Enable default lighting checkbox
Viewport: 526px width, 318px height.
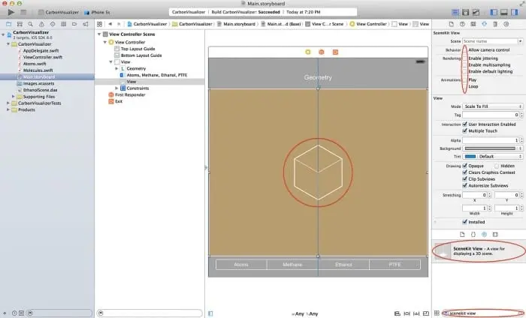tap(464, 71)
